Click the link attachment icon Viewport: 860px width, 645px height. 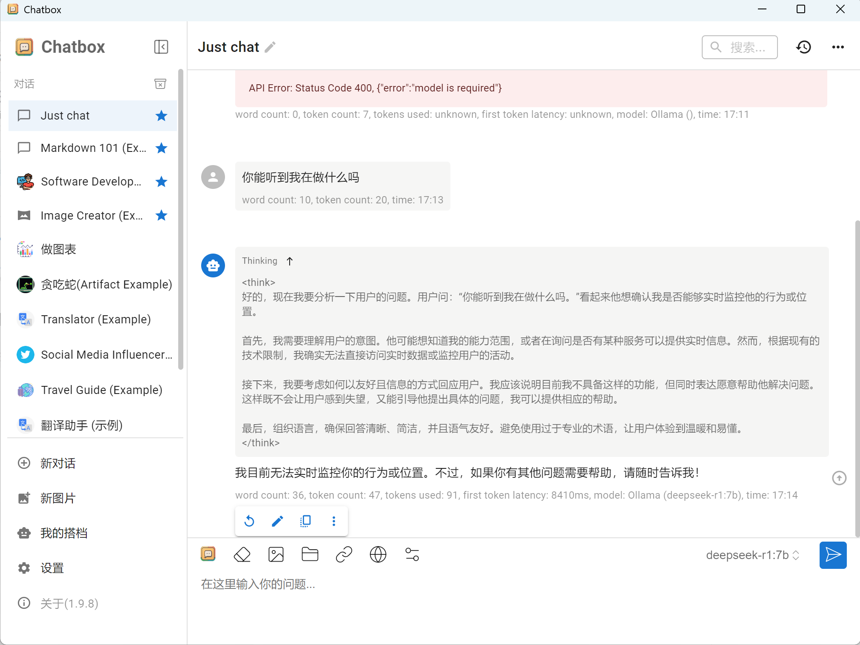[344, 555]
